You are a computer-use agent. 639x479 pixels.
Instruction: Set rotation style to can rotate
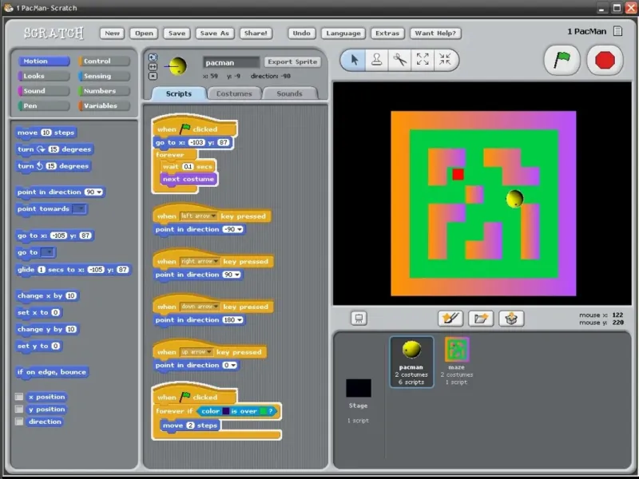pos(153,57)
